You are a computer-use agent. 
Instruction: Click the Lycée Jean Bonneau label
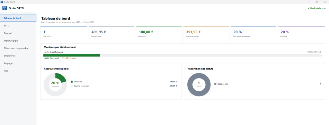[53, 52]
